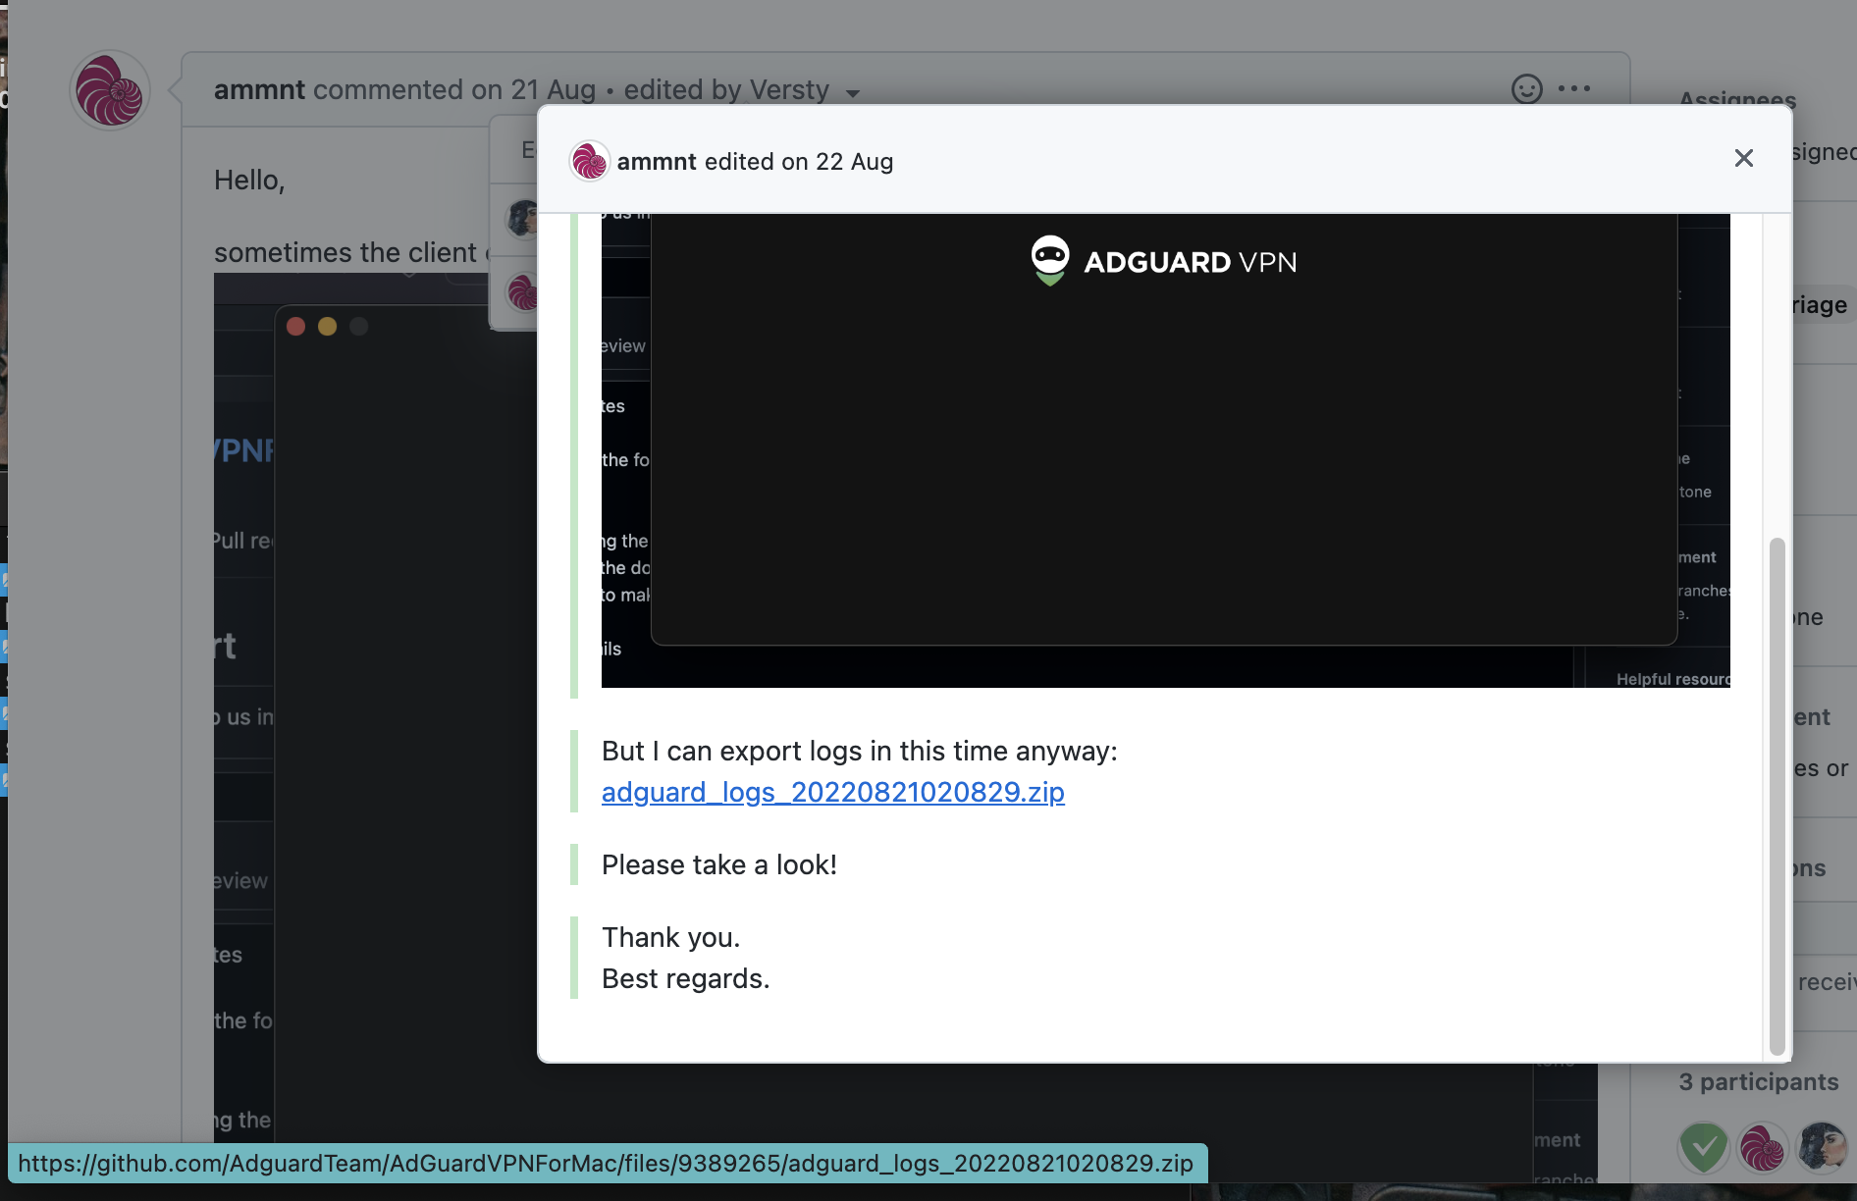Open the smiley reaction picker on ammnt's comment
Viewport: 1857px width, 1201px height.
1526,89
